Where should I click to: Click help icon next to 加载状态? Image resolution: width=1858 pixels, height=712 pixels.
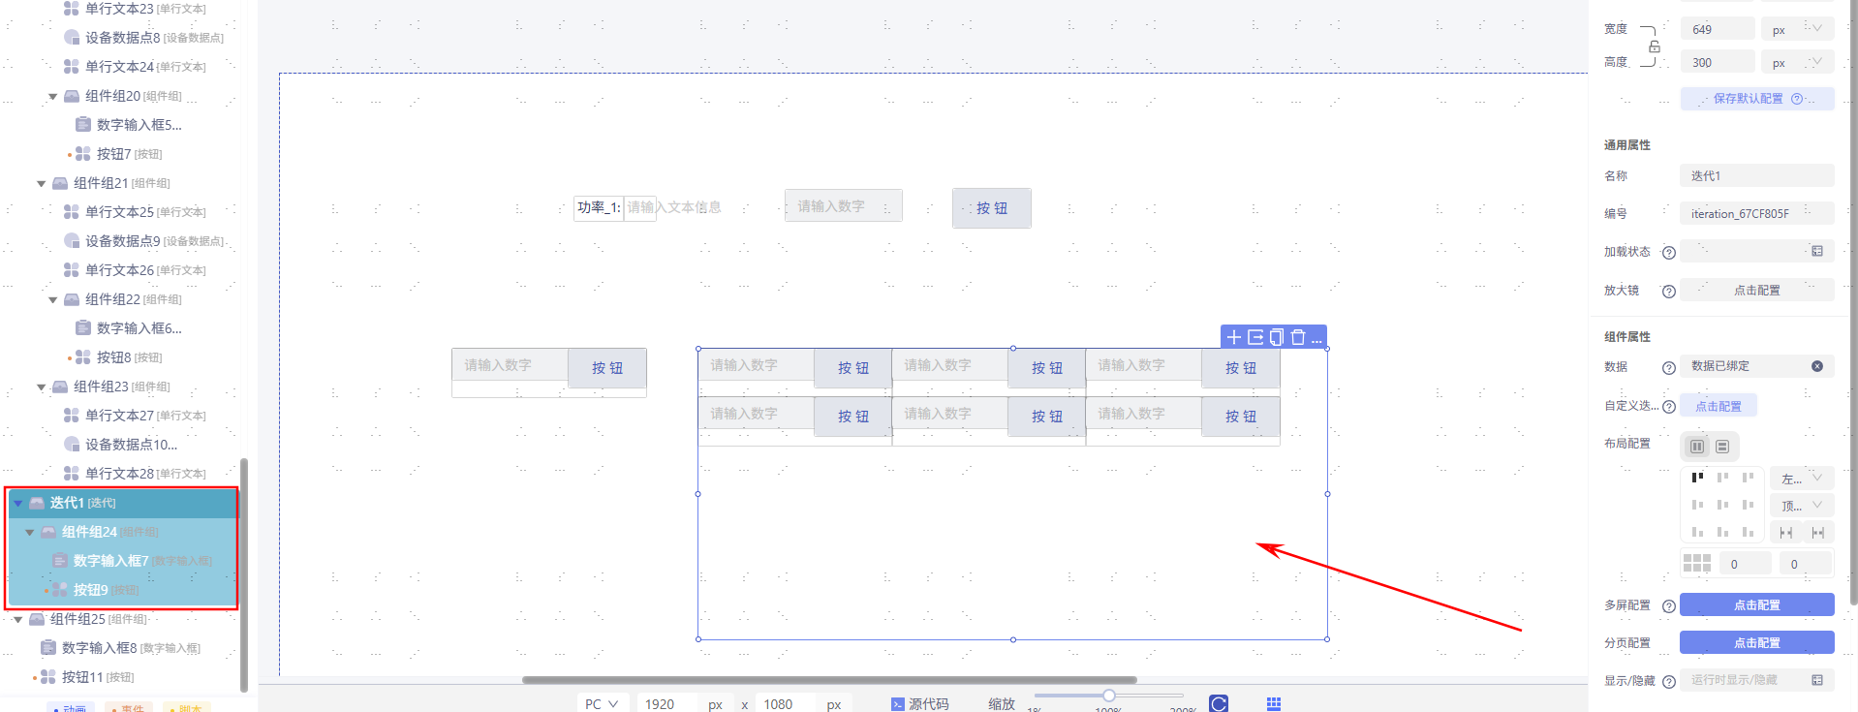tap(1669, 253)
